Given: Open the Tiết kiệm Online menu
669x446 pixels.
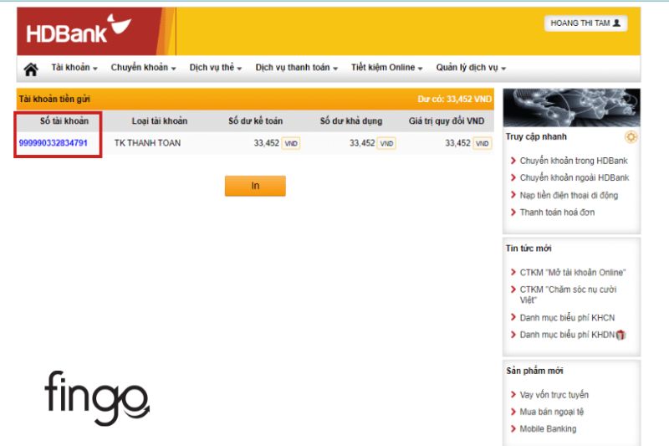Looking at the screenshot, I should coord(386,68).
